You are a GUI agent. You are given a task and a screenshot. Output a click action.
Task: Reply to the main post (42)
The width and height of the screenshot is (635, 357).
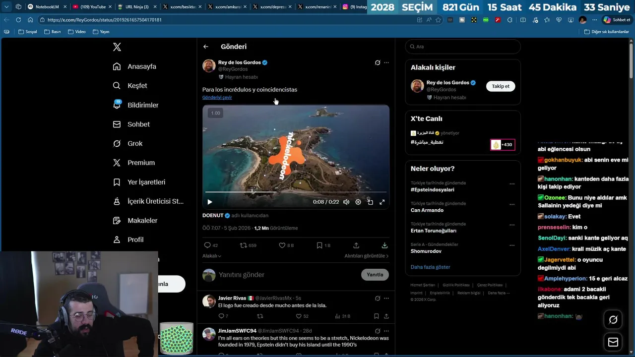click(211, 245)
